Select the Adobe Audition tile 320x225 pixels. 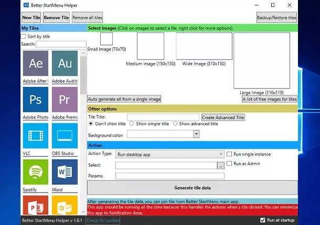click(x=65, y=64)
